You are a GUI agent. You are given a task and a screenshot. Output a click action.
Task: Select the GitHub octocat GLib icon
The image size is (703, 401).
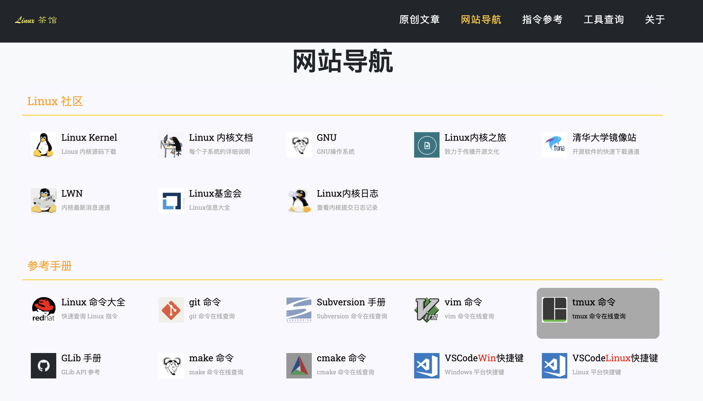[44, 365]
